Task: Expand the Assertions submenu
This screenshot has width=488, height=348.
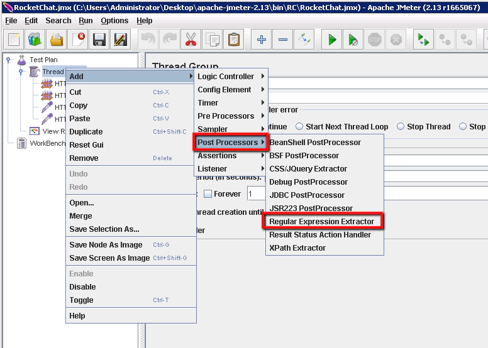Action: [231, 156]
